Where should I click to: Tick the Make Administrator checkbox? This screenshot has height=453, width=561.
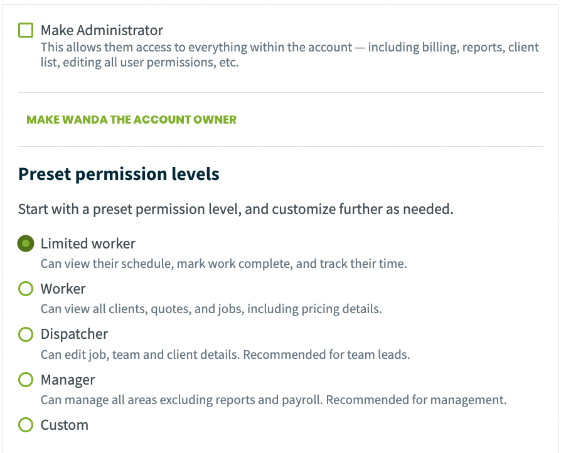pyautogui.click(x=26, y=30)
